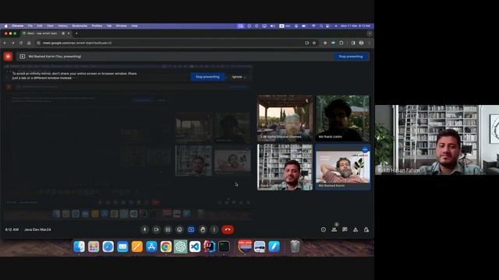Open the volume control in menu bar
Image resolution: width=499 pixels, height=280 pixels.
tap(273, 26)
